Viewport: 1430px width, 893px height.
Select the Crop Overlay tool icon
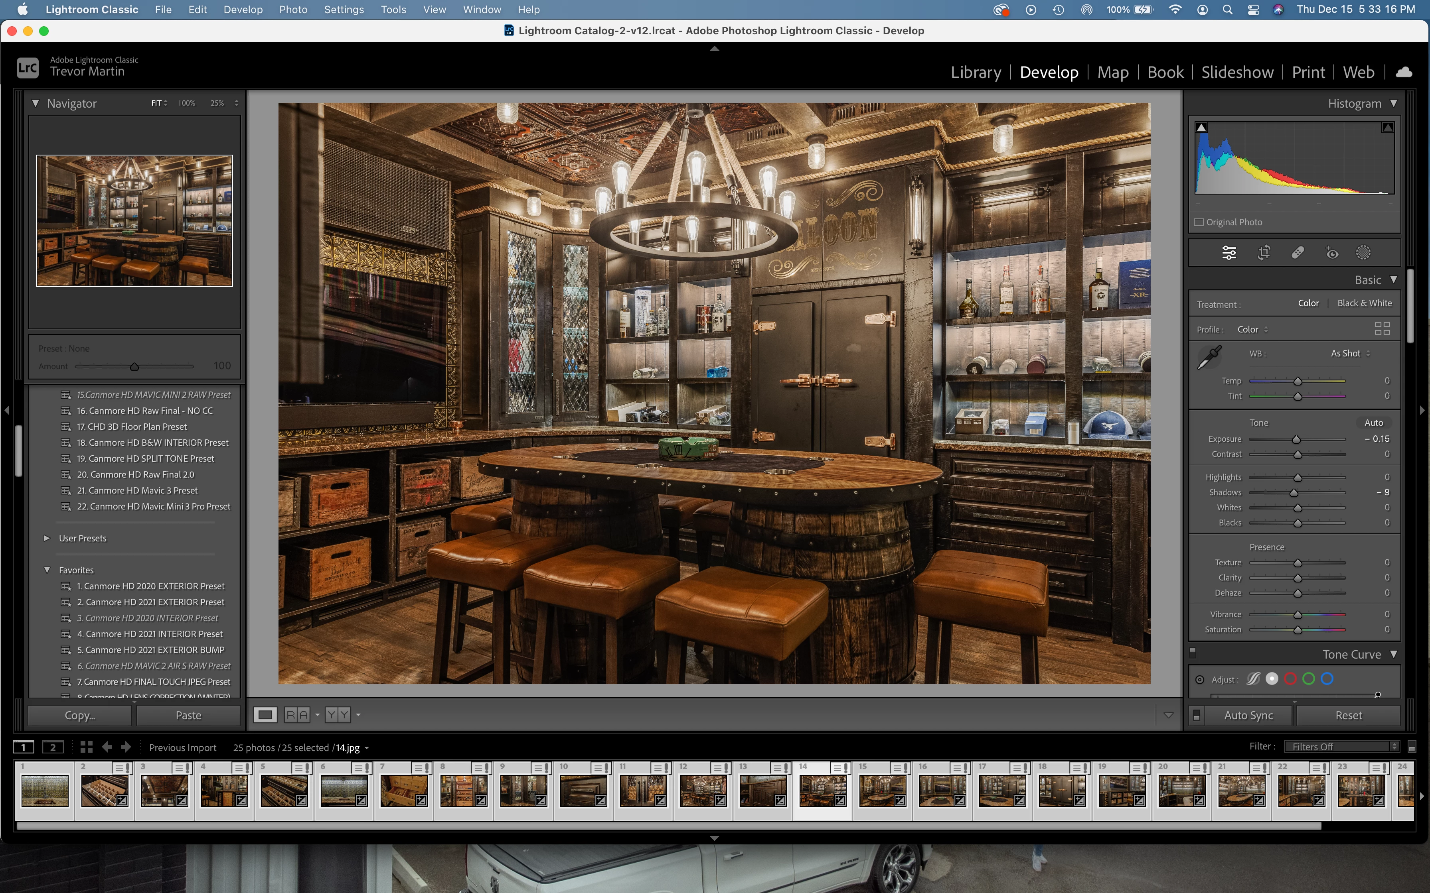(x=1263, y=253)
